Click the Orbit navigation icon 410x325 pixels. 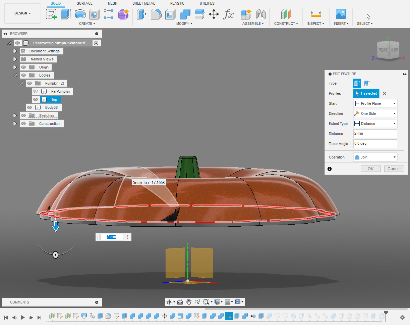pyautogui.click(x=169, y=302)
